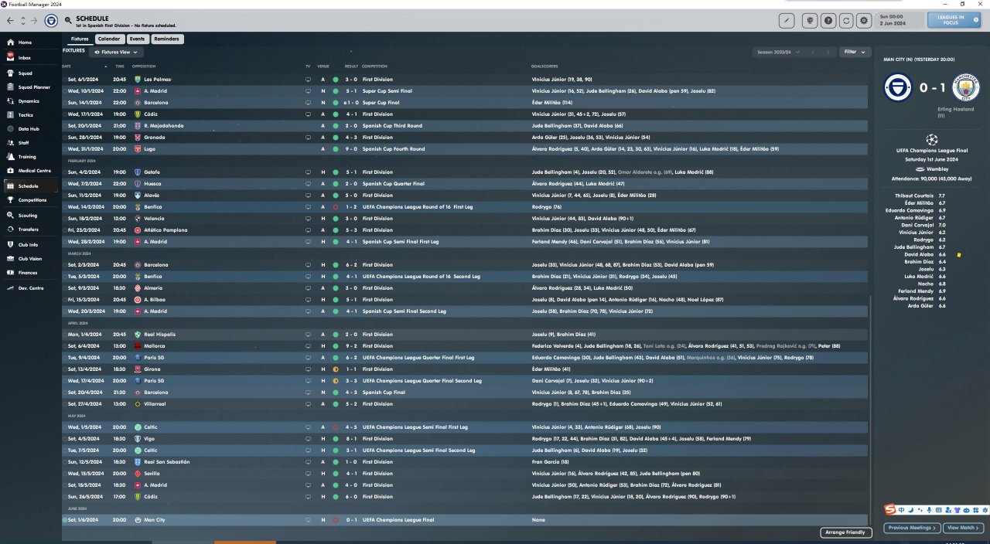The image size is (990, 544).
Task: Click the pencil notes icon in toolbar
Action: coord(787,21)
